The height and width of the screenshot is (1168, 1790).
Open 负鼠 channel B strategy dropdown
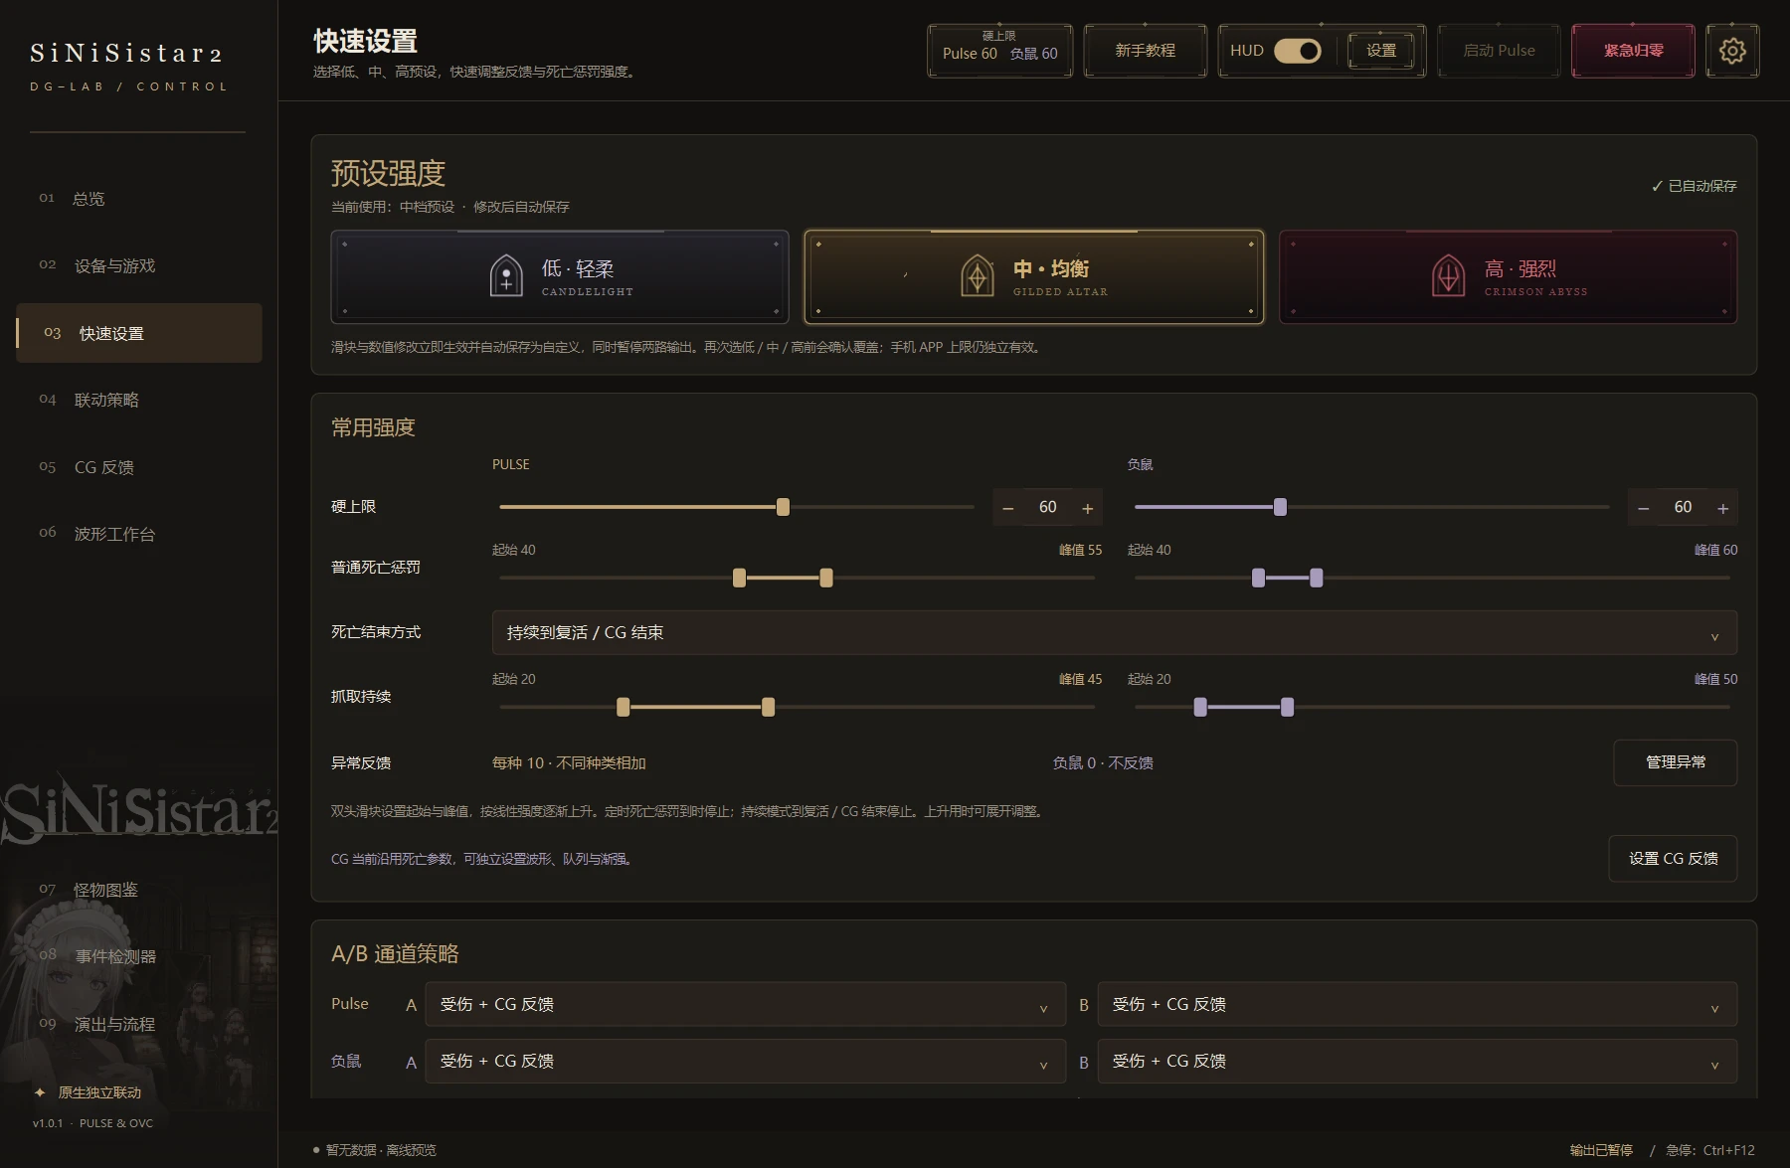tap(1418, 1062)
